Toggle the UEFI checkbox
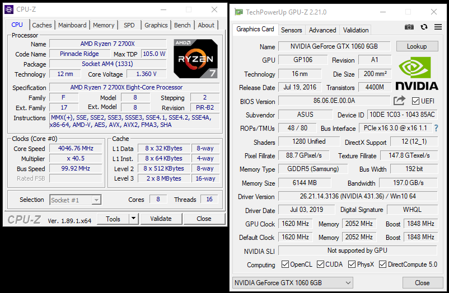This screenshot has height=293, width=449. 415,101
